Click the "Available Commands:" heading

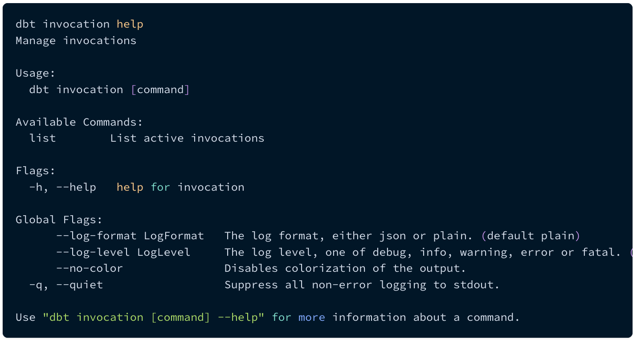click(x=79, y=122)
